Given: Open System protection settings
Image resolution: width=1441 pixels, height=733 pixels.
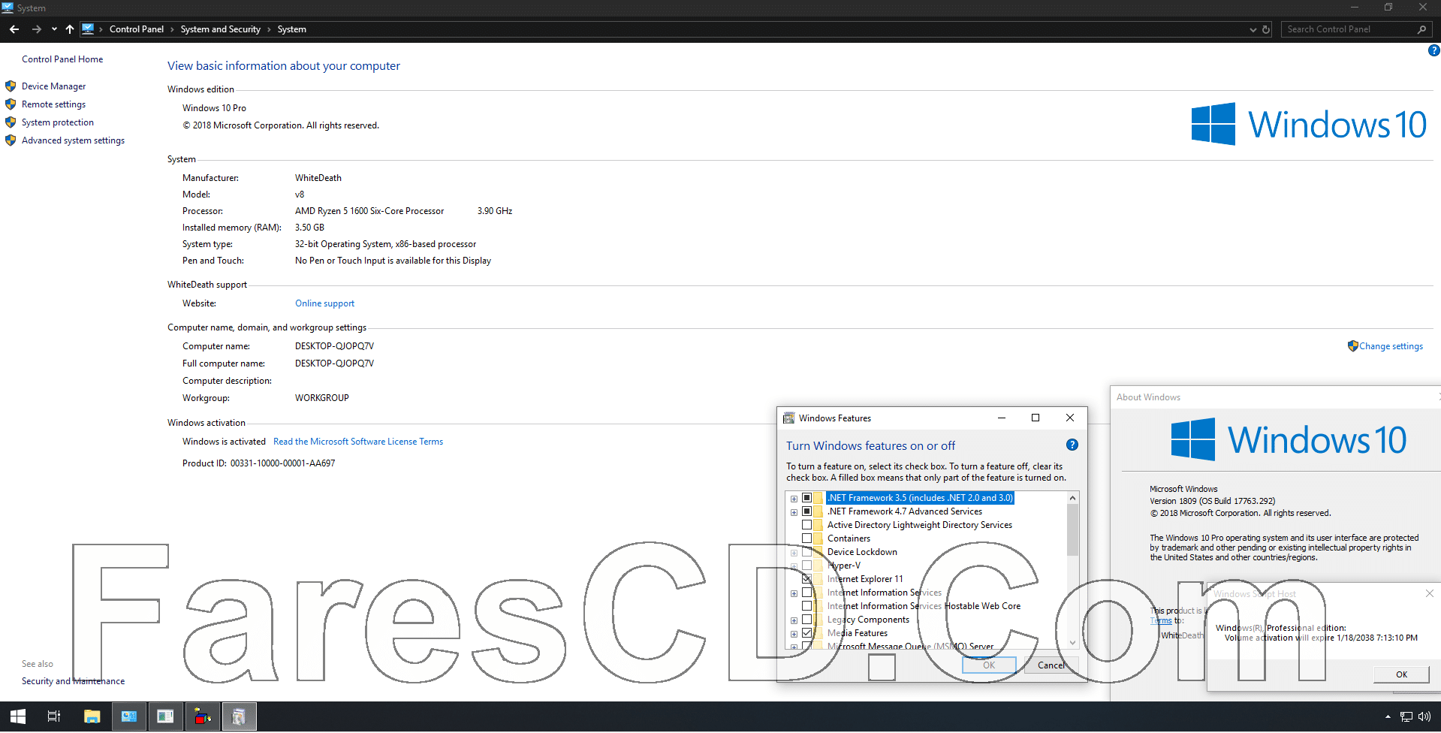Looking at the screenshot, I should (58, 122).
